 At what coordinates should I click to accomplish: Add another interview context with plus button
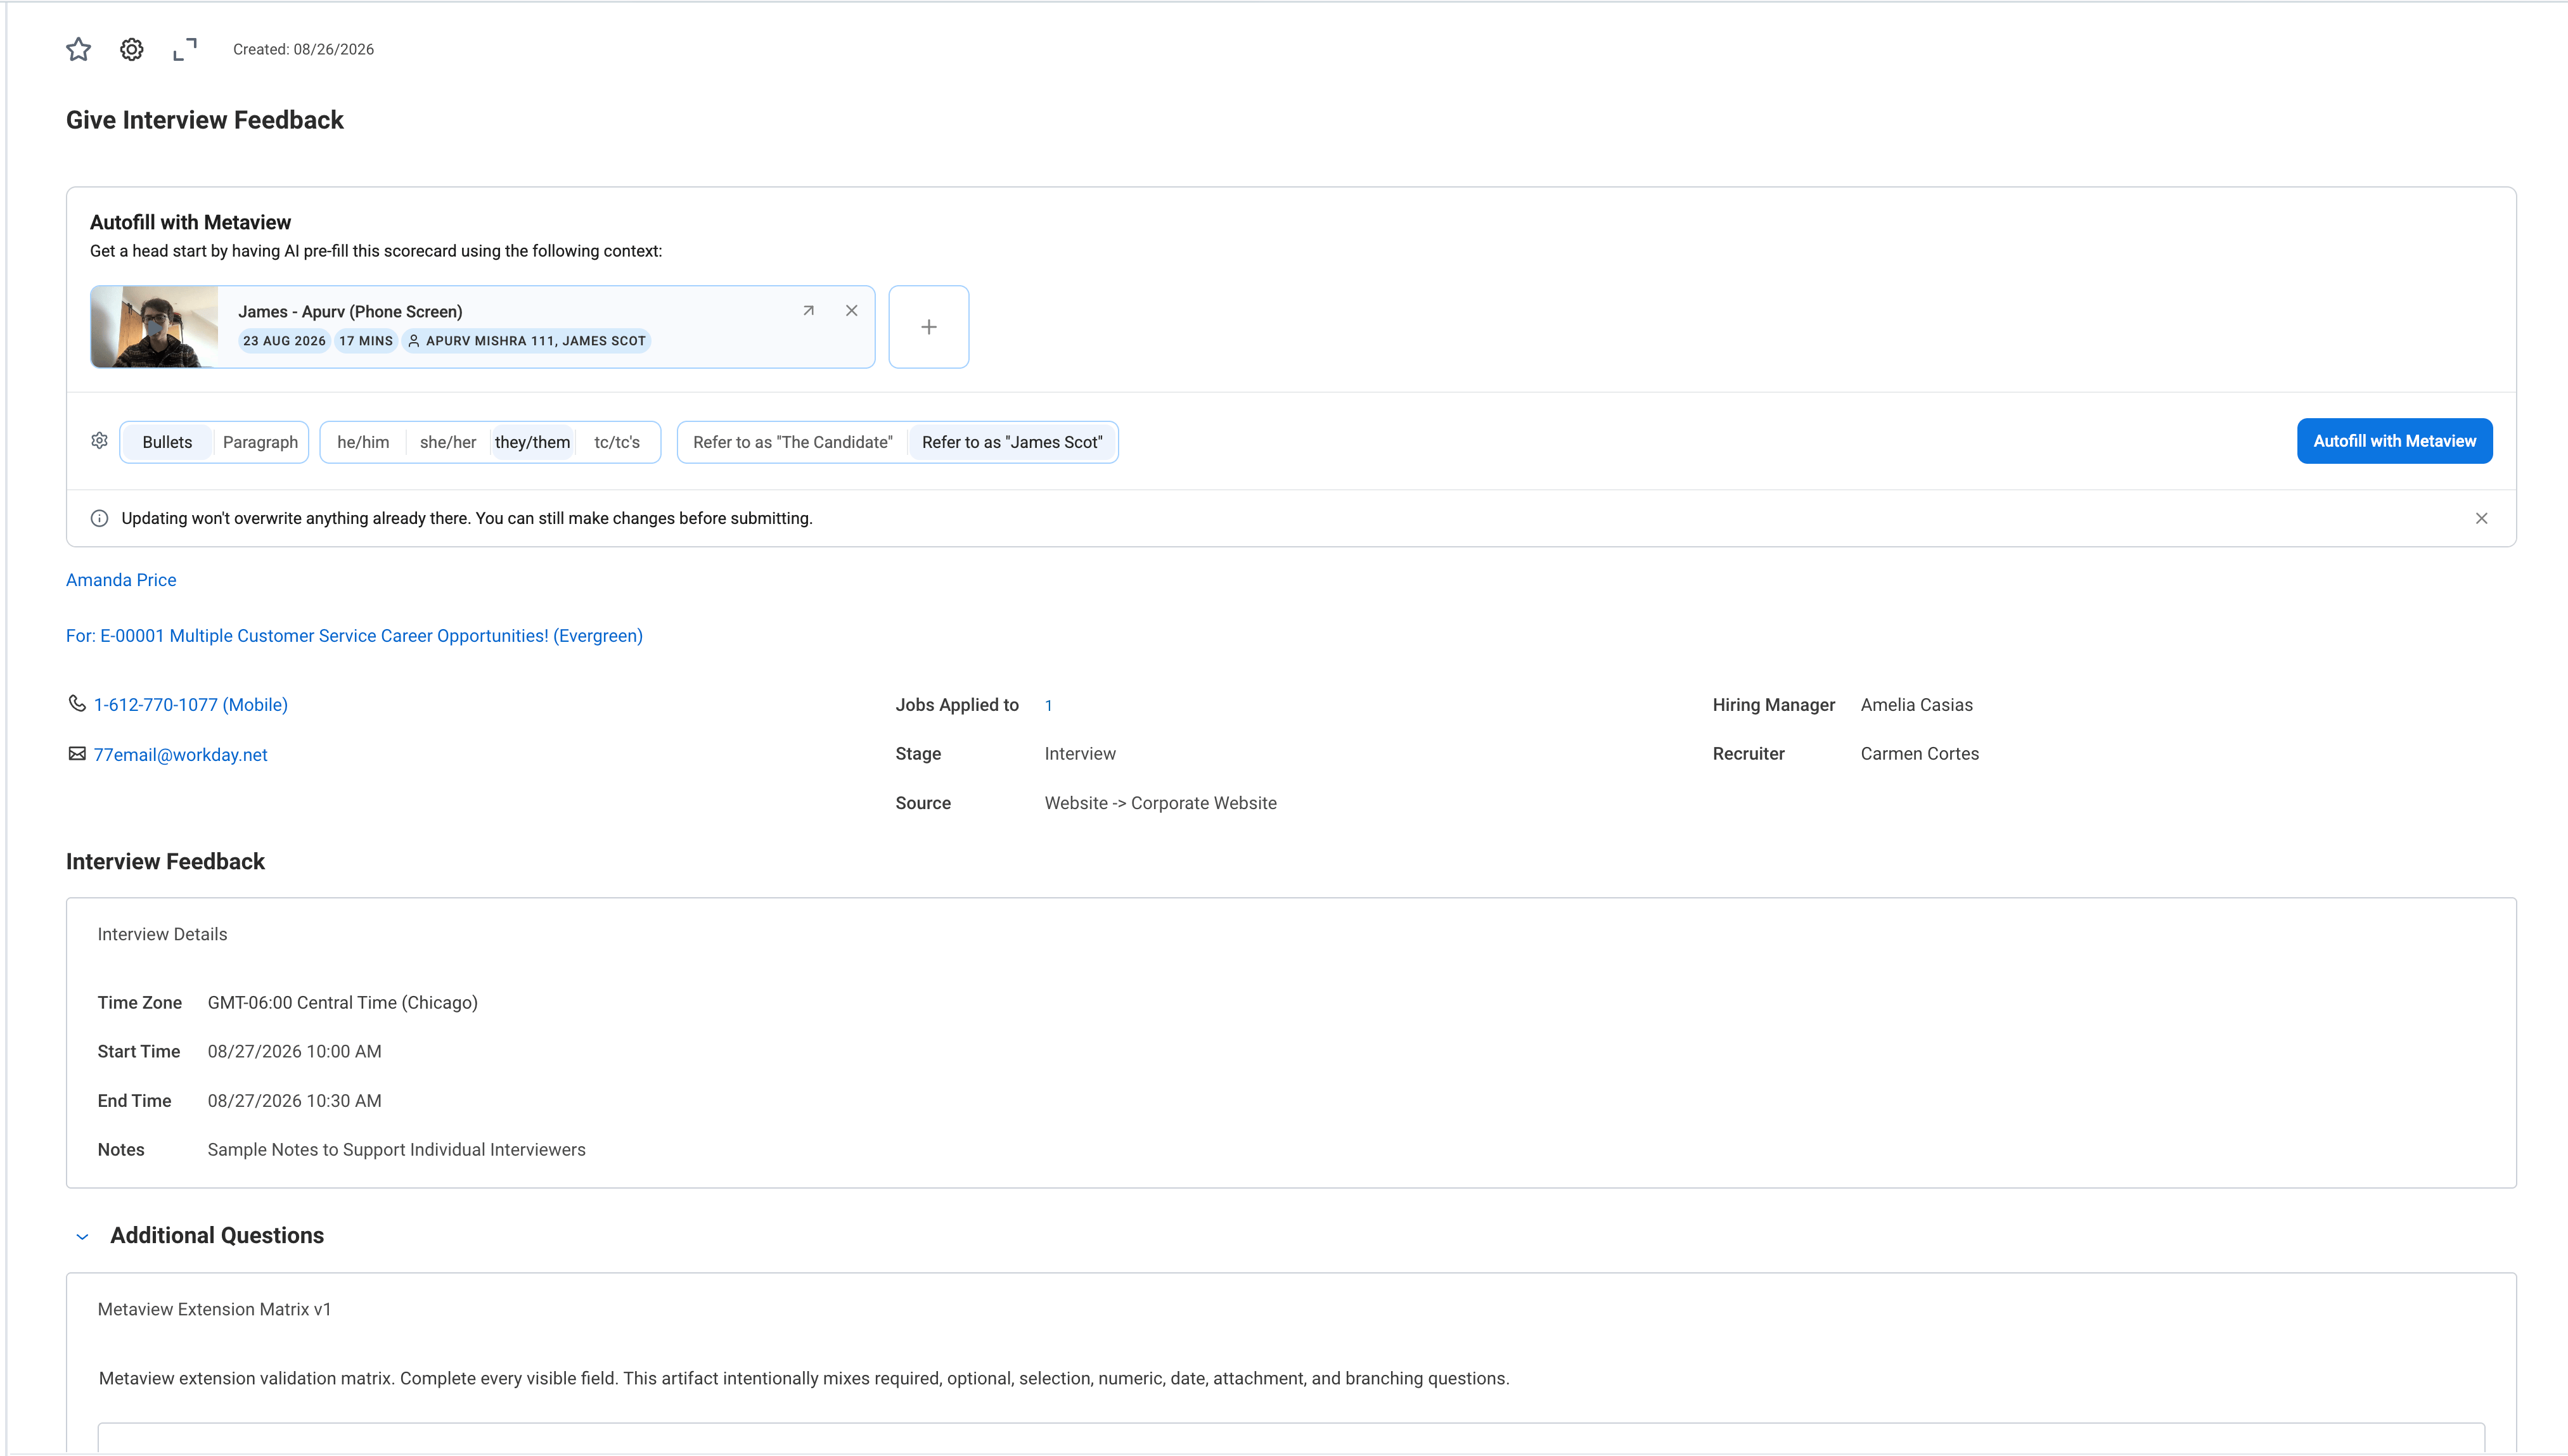tap(928, 327)
